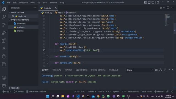The height and width of the screenshot is (99, 176).
Task: Open the Run menu
Action: click(x=45, y=2)
